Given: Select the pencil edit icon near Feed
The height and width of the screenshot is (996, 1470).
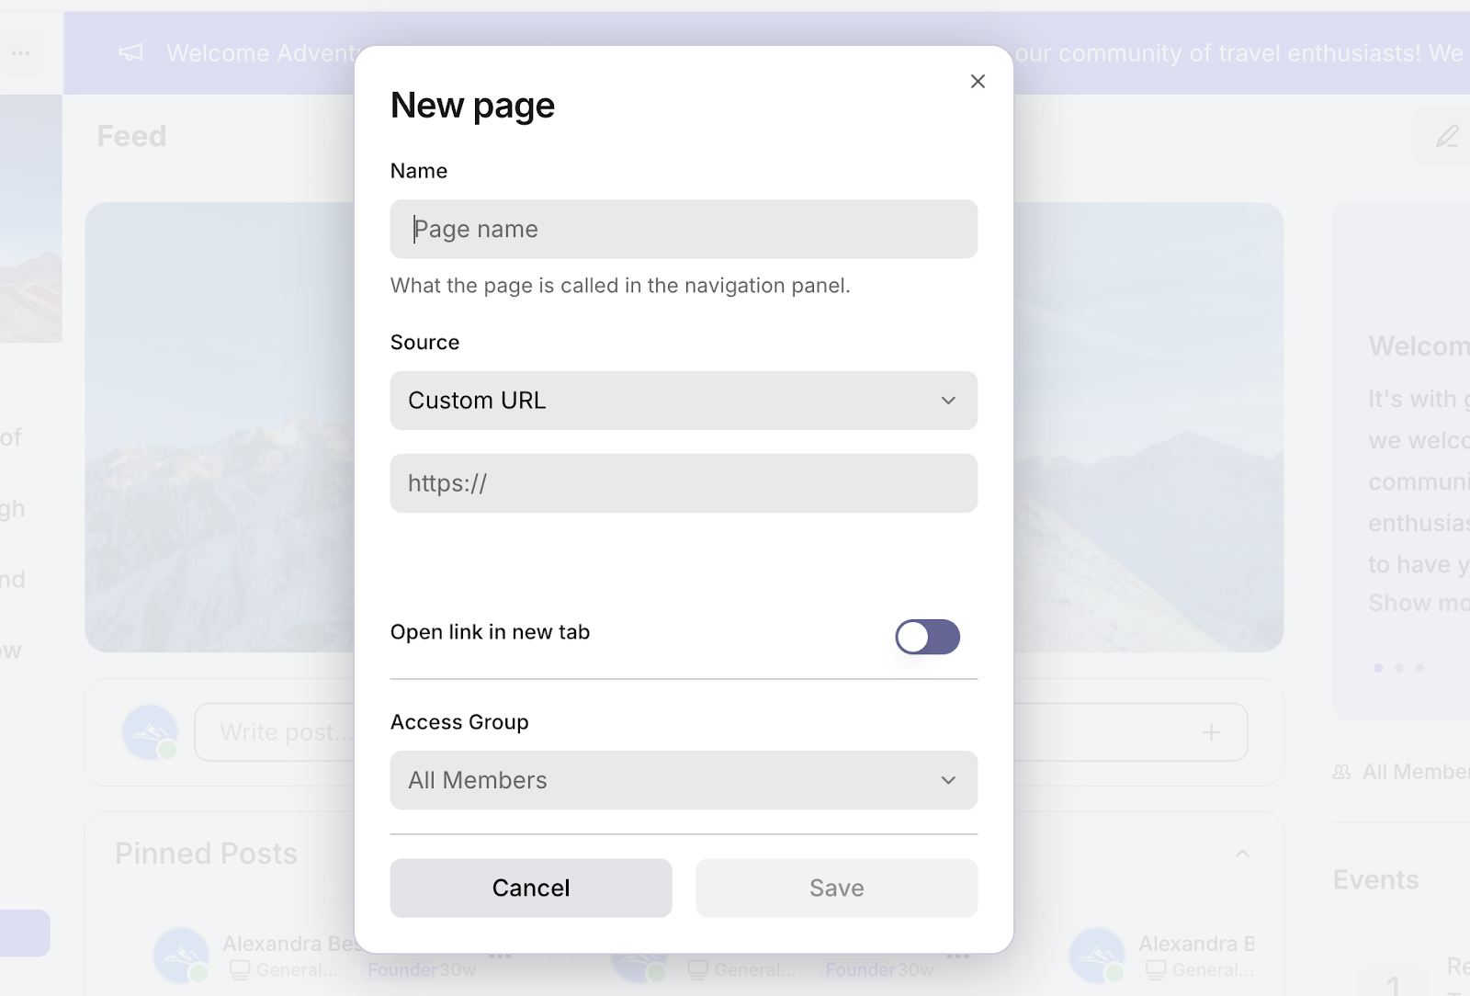Looking at the screenshot, I should [1446, 136].
